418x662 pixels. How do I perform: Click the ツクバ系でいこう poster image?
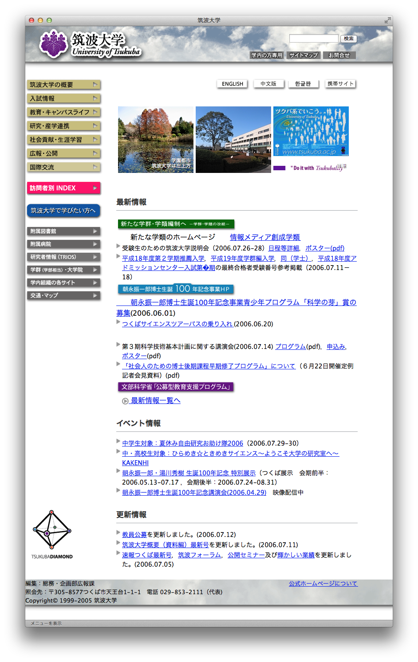click(x=311, y=131)
